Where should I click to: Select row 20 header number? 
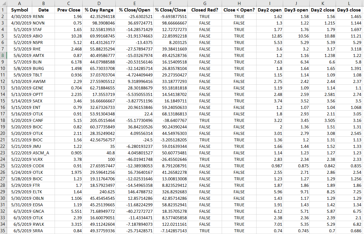pos(4,133)
